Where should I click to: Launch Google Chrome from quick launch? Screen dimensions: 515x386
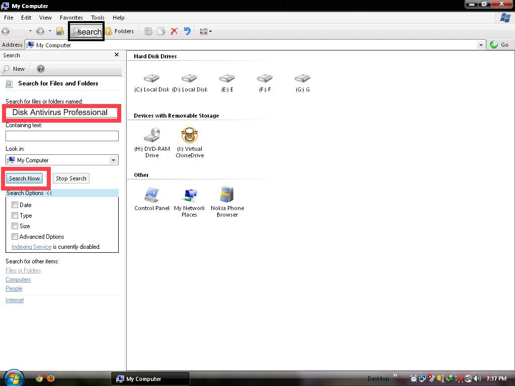(x=39, y=378)
